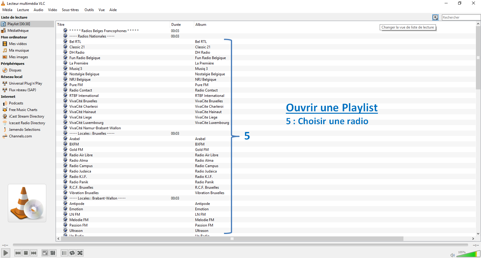Toggle the playlist view icon in bottom toolbar
481x258 pixels.
pyautogui.click(x=64, y=253)
